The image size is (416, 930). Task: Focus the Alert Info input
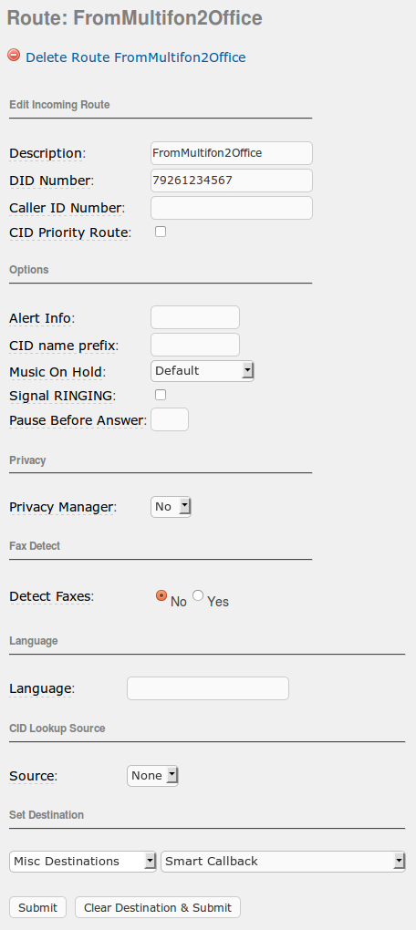pos(195,317)
